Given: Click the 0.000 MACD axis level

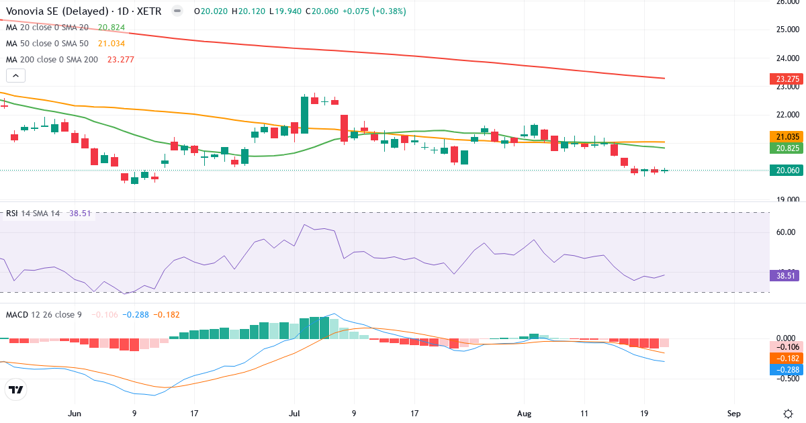Looking at the screenshot, I should coord(787,338).
